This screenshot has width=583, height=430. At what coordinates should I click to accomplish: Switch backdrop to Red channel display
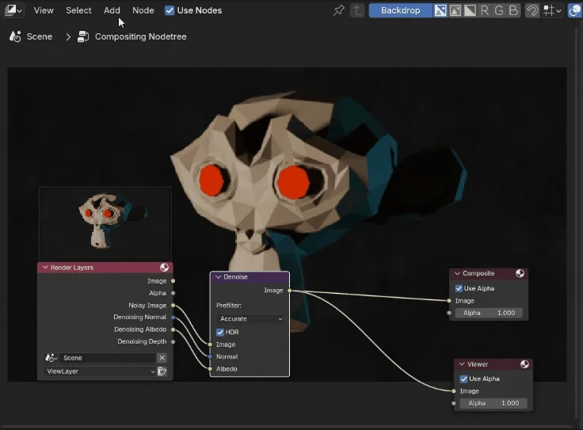coord(484,10)
